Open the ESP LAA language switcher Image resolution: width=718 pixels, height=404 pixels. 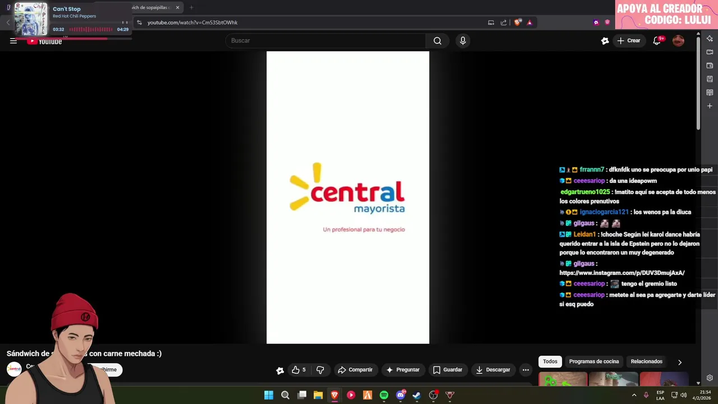(660, 395)
